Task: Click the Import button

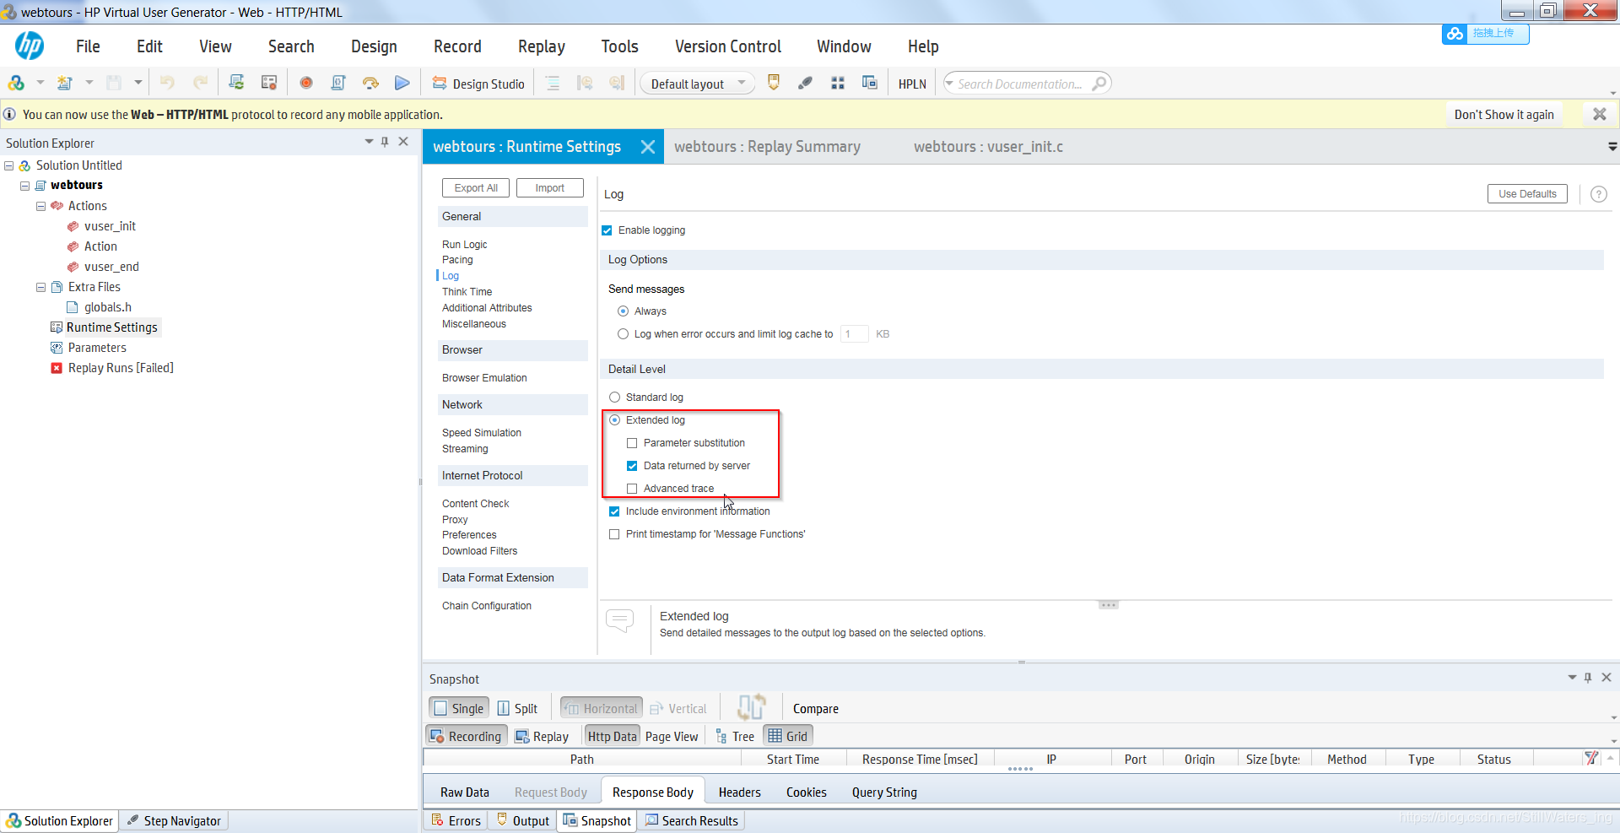Action: (549, 188)
